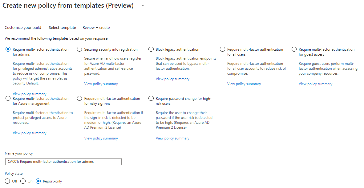364x188 pixels.
Task: Set policy state to Off
Action: click(8, 181)
